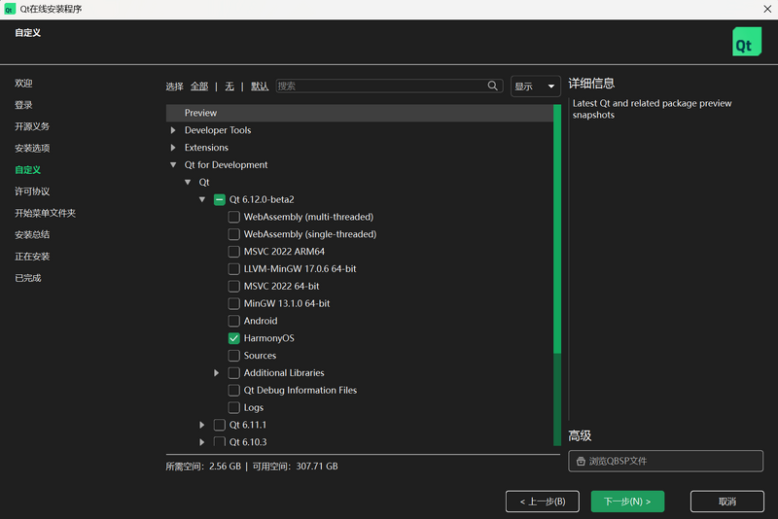Open the 许可协议 step
Image resolution: width=778 pixels, height=519 pixels.
(x=32, y=191)
